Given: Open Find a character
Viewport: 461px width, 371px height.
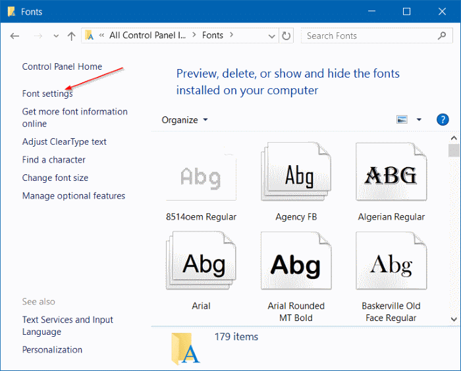Looking at the screenshot, I should pyautogui.click(x=54, y=160).
